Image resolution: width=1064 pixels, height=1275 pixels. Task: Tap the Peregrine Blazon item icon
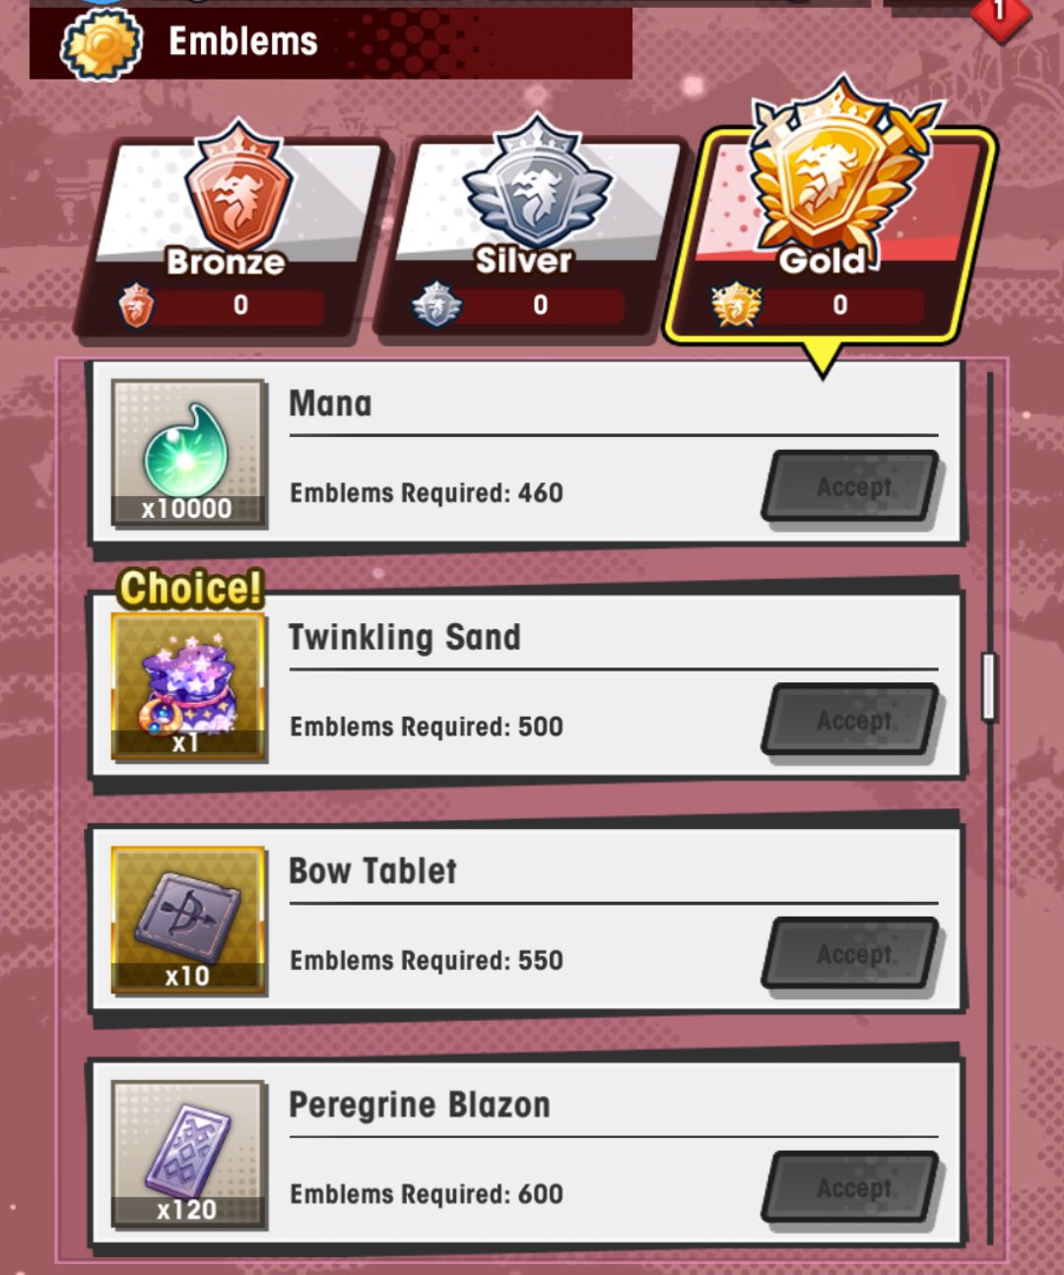[x=187, y=1154]
